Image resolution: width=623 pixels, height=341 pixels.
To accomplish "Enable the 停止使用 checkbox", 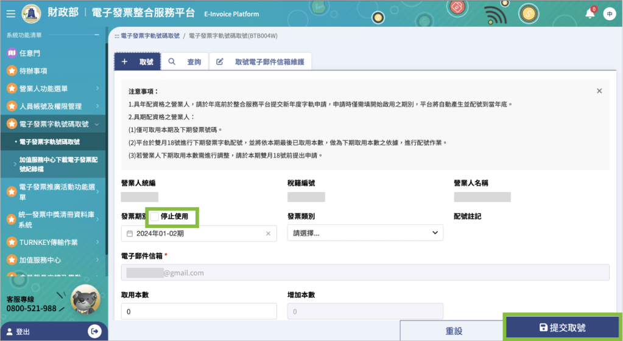I will (155, 216).
